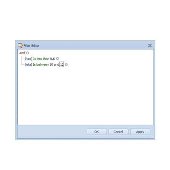The height and width of the screenshot is (170, 170).
Task: Click the Filter Editor funnel icon
Action: [x=20, y=45]
